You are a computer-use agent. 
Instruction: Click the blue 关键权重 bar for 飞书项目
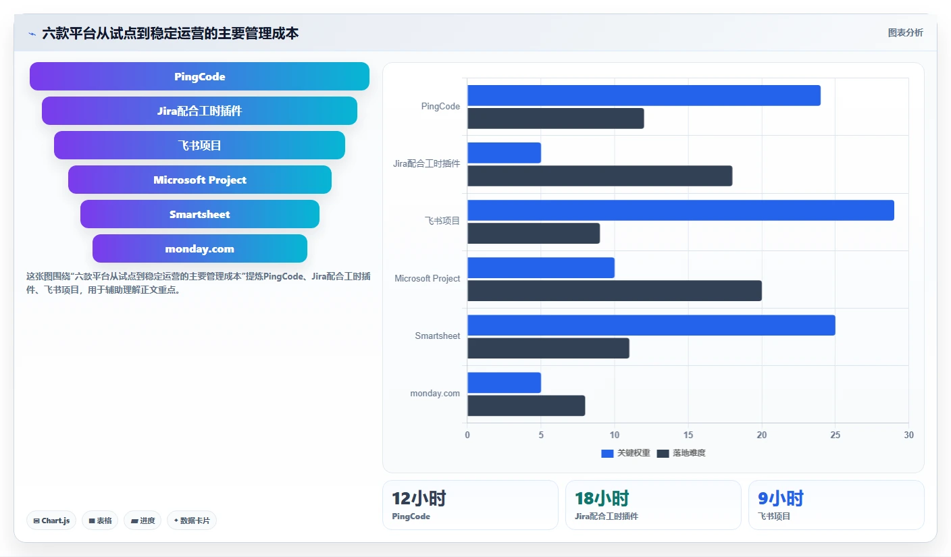tap(681, 210)
